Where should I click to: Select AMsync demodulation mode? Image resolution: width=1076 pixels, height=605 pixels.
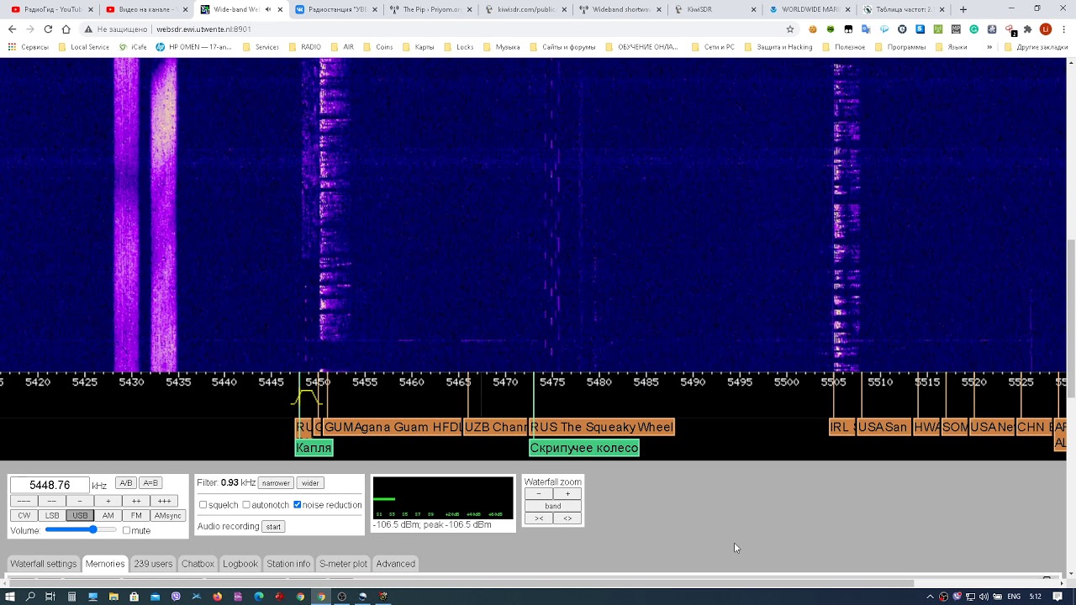167,515
